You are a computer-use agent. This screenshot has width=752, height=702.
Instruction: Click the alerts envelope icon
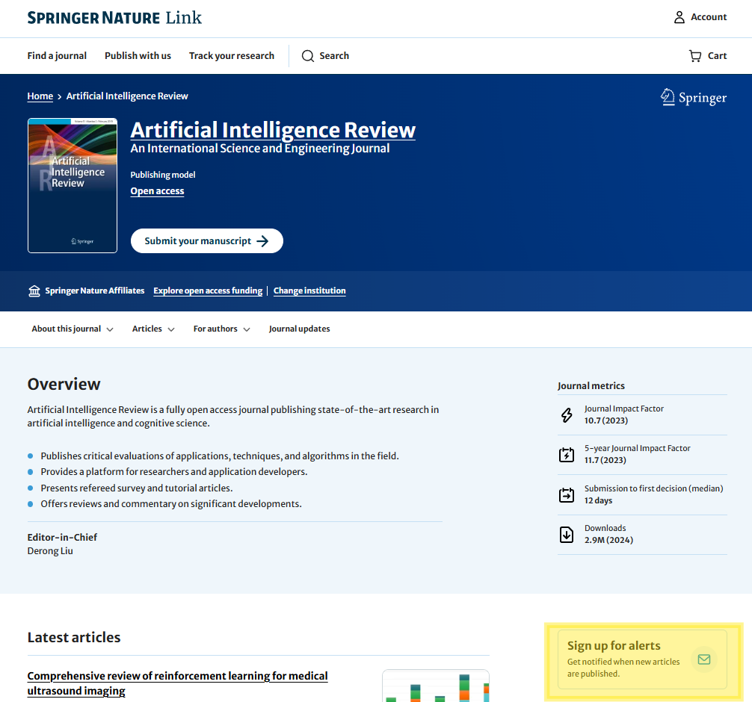click(x=703, y=659)
